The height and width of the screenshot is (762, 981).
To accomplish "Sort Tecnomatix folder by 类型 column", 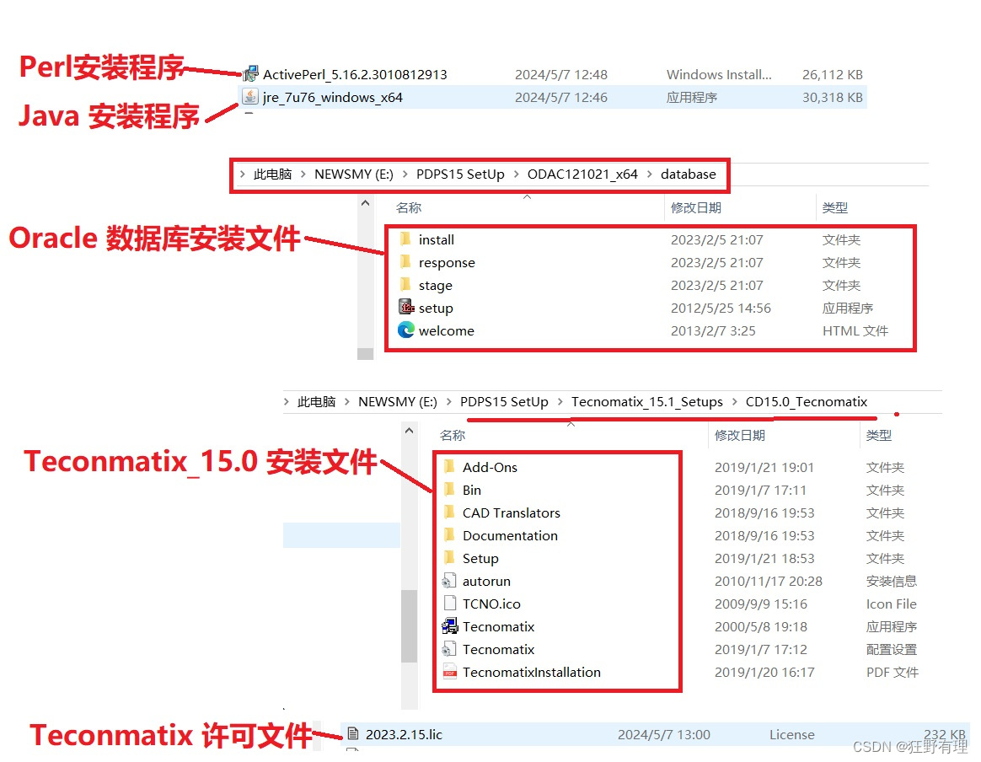I will point(878,436).
